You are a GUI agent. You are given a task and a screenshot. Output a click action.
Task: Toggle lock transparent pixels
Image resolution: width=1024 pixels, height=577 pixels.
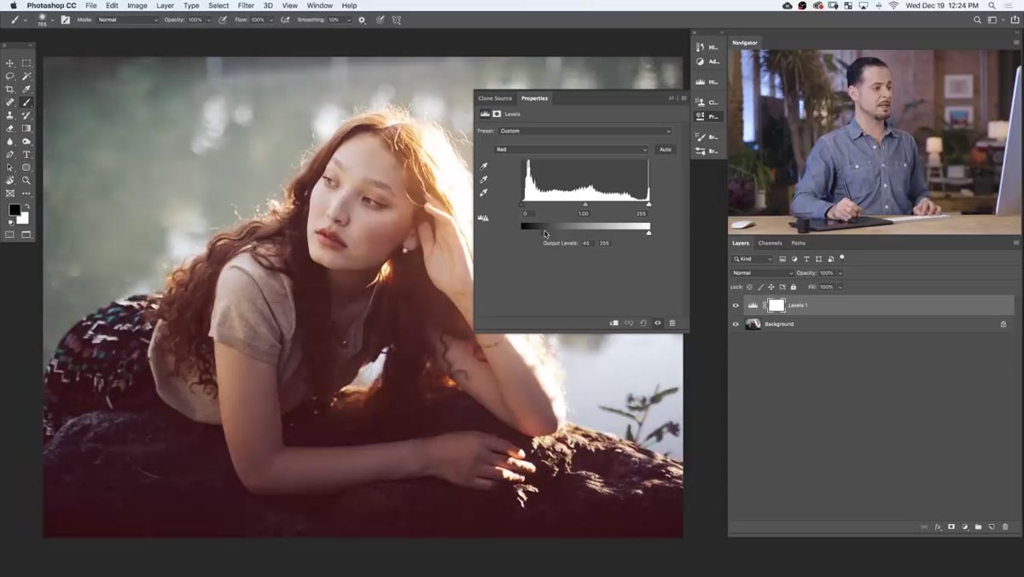click(749, 287)
